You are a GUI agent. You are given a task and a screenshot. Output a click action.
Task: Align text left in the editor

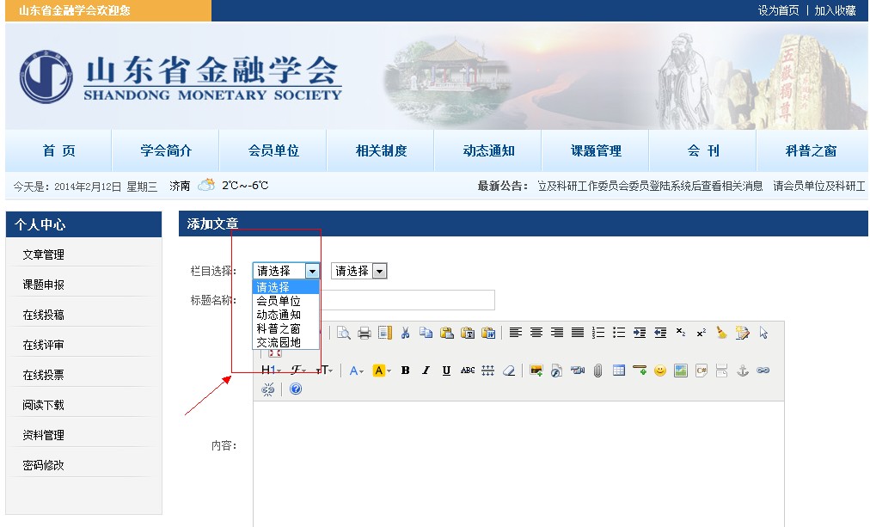(x=516, y=333)
